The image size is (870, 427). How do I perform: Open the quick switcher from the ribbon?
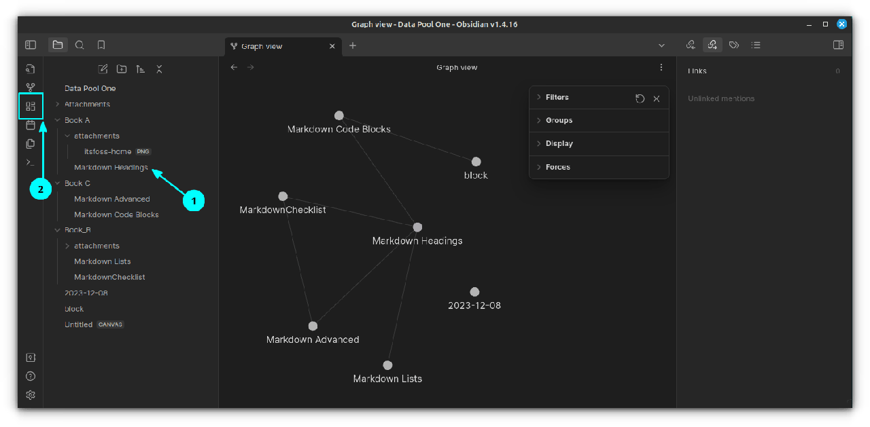(31, 69)
